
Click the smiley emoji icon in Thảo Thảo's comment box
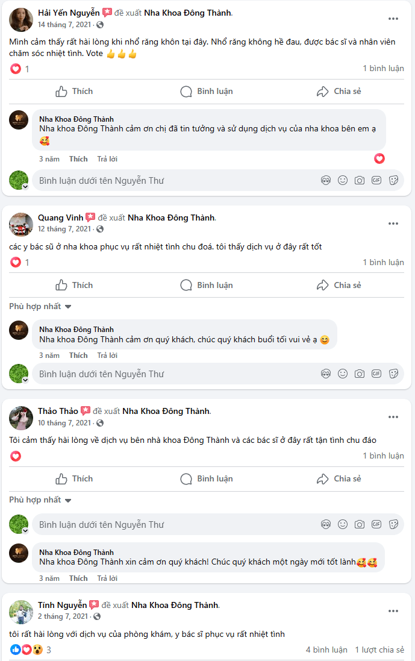coord(342,524)
